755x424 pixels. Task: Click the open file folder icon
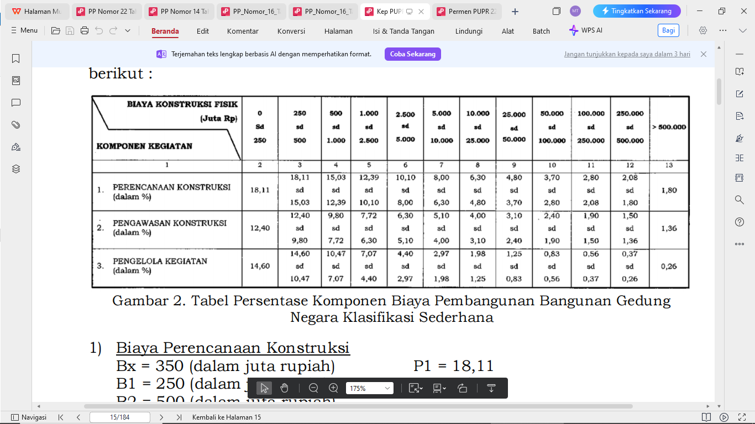[55, 31]
